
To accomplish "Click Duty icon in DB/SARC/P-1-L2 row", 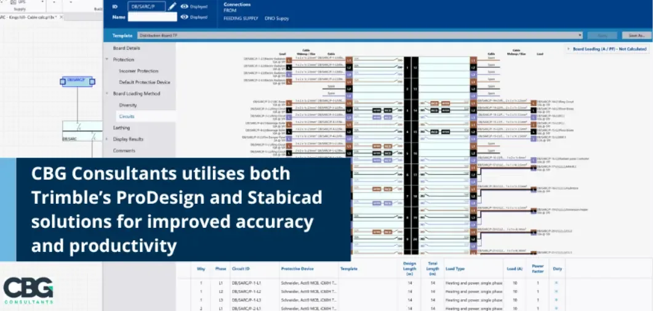I will coord(556,291).
